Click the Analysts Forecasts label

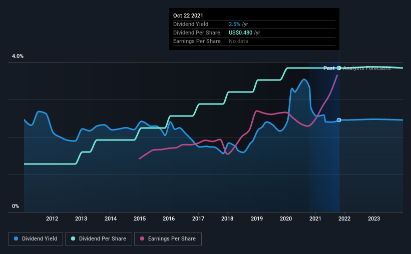tap(367, 68)
